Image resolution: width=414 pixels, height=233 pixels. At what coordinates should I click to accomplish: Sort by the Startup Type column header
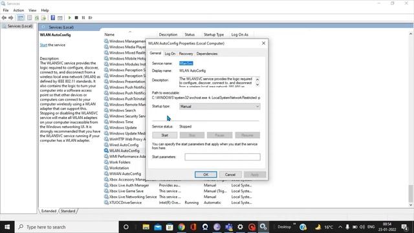(213, 34)
